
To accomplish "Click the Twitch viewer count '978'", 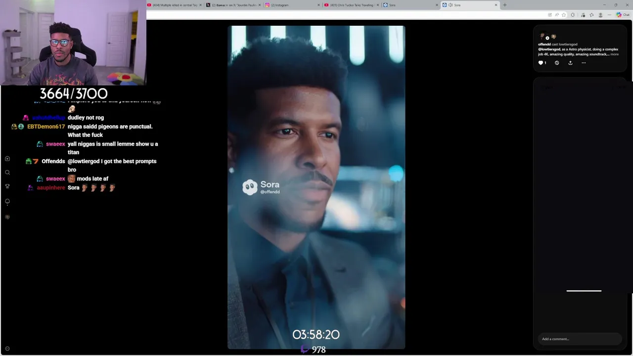I will click(x=319, y=350).
